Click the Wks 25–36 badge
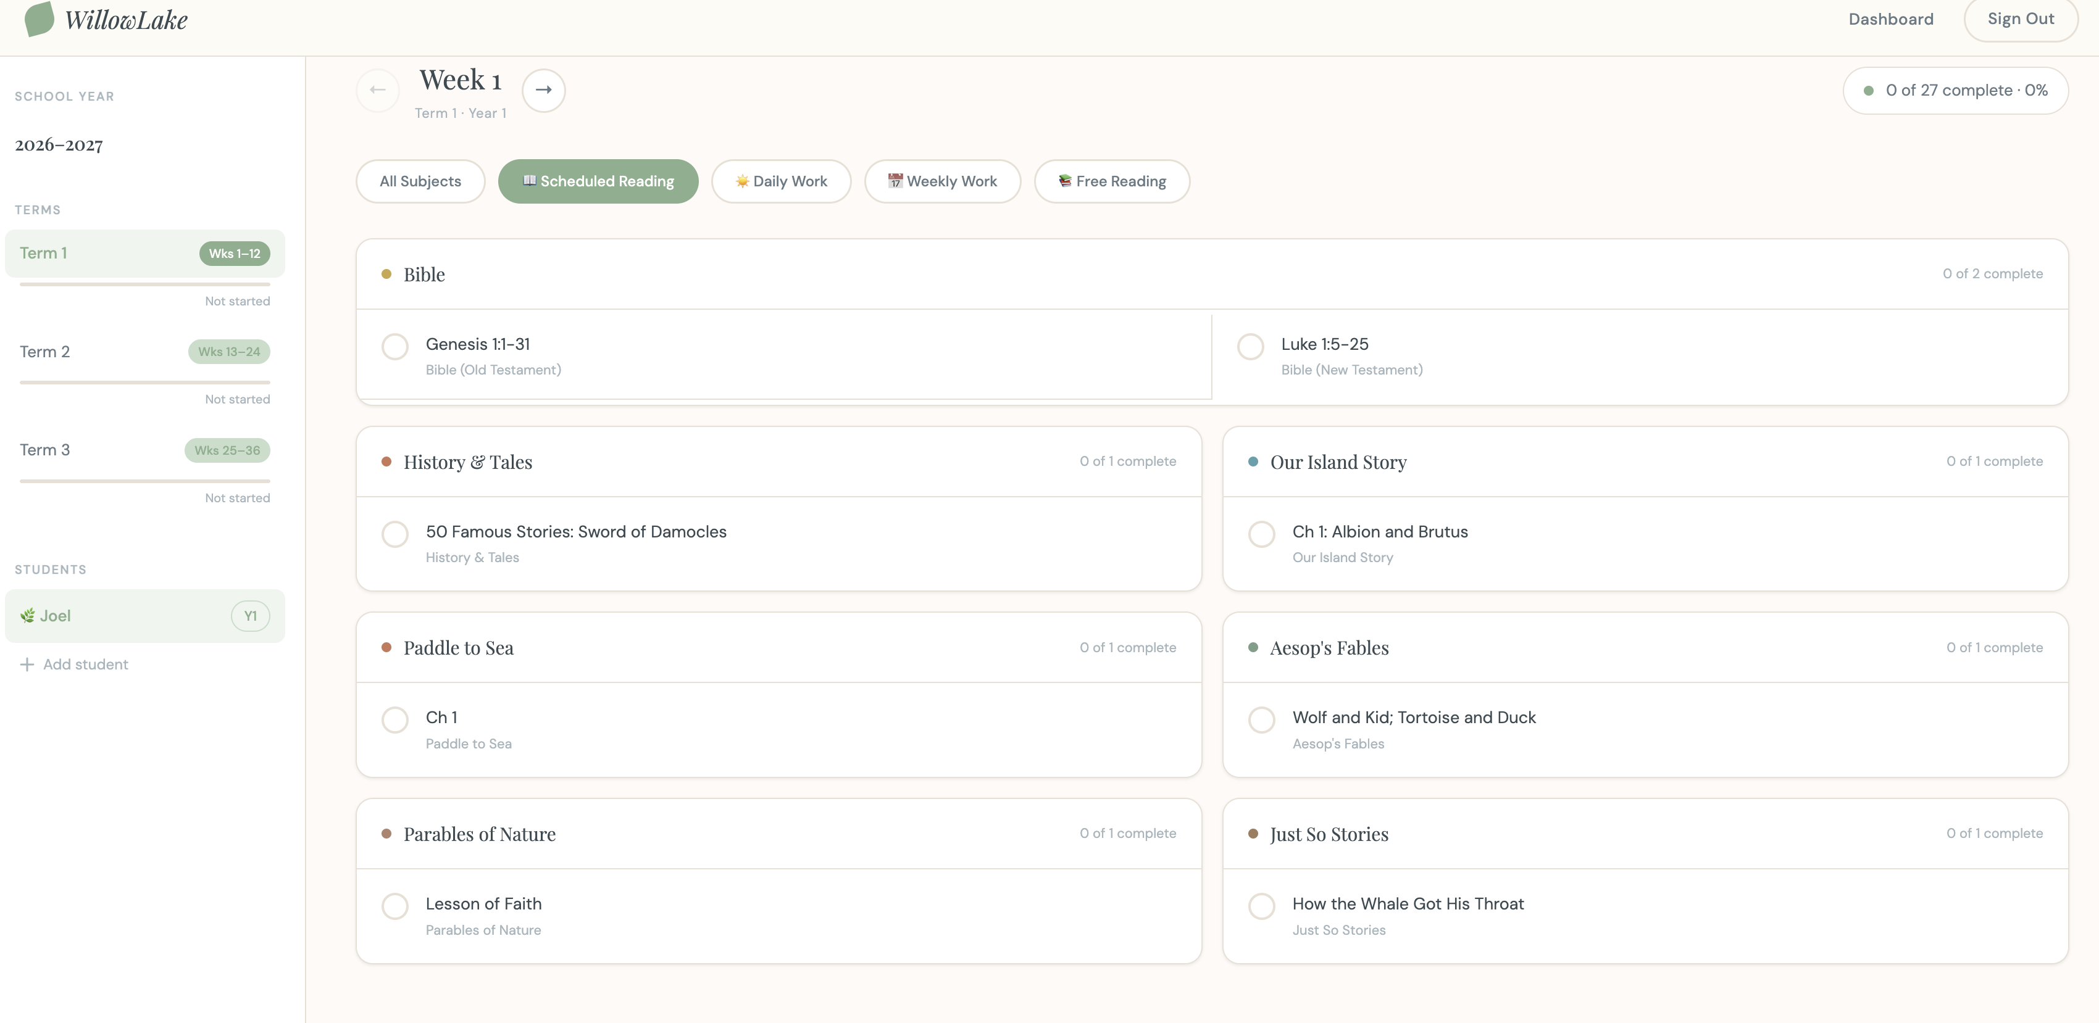Image resolution: width=2099 pixels, height=1023 pixels. 227,450
